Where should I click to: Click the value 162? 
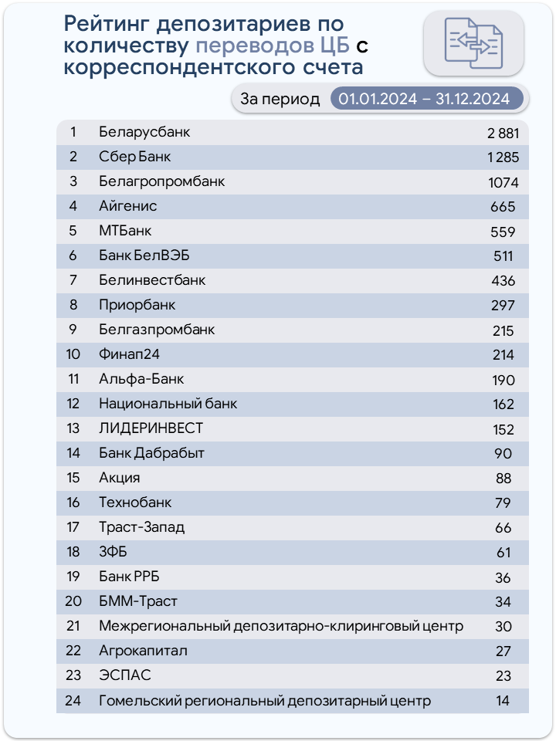coord(503,404)
